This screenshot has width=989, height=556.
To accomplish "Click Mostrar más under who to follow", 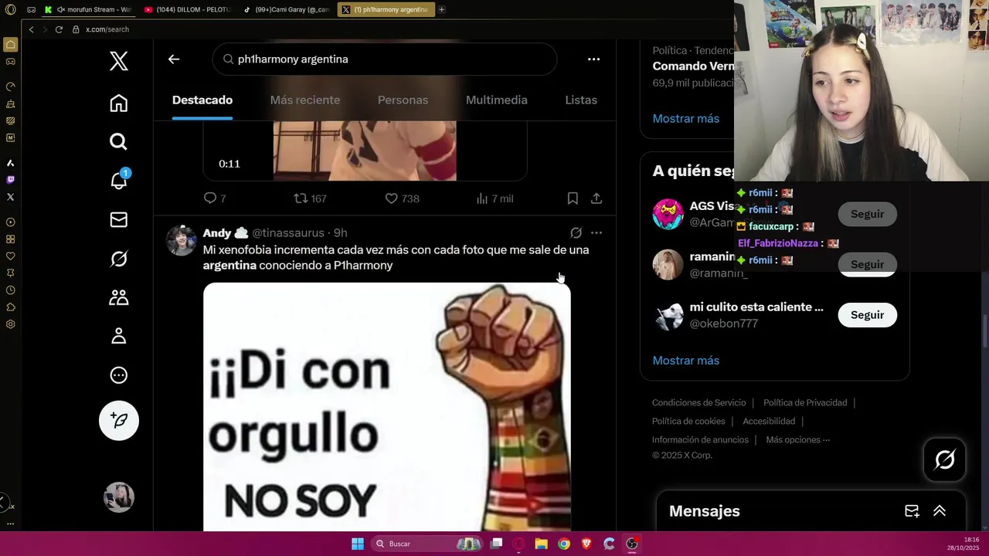I will tap(685, 361).
